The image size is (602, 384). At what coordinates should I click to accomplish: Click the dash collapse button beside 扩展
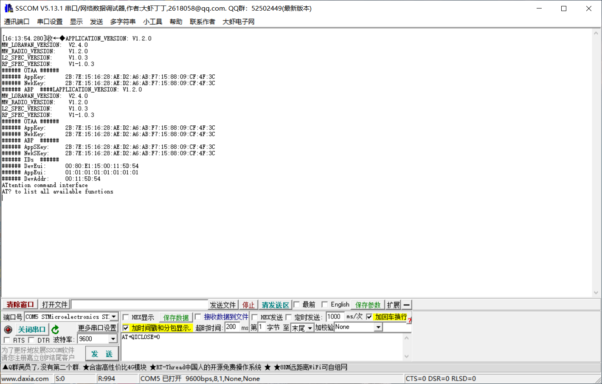tap(407, 305)
